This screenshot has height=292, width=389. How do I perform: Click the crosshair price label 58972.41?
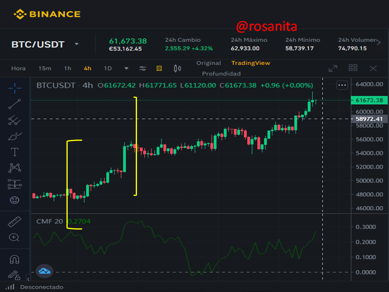click(370, 119)
